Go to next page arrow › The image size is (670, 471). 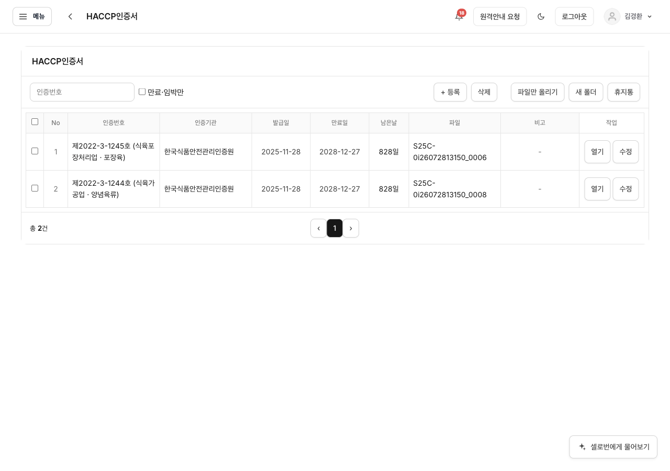pos(351,228)
